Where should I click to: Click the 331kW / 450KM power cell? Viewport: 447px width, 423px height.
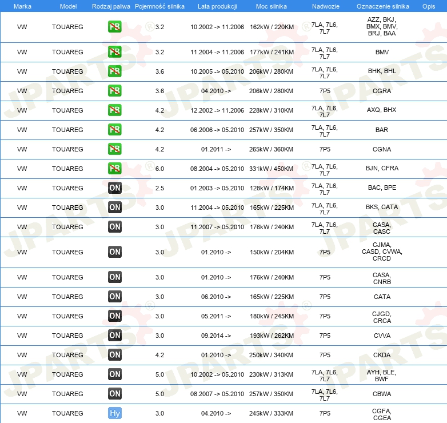[272, 169]
